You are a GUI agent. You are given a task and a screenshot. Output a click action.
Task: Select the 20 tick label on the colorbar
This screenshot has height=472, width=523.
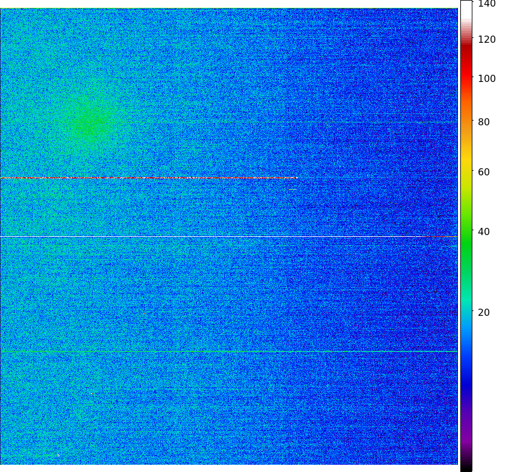pyautogui.click(x=483, y=312)
